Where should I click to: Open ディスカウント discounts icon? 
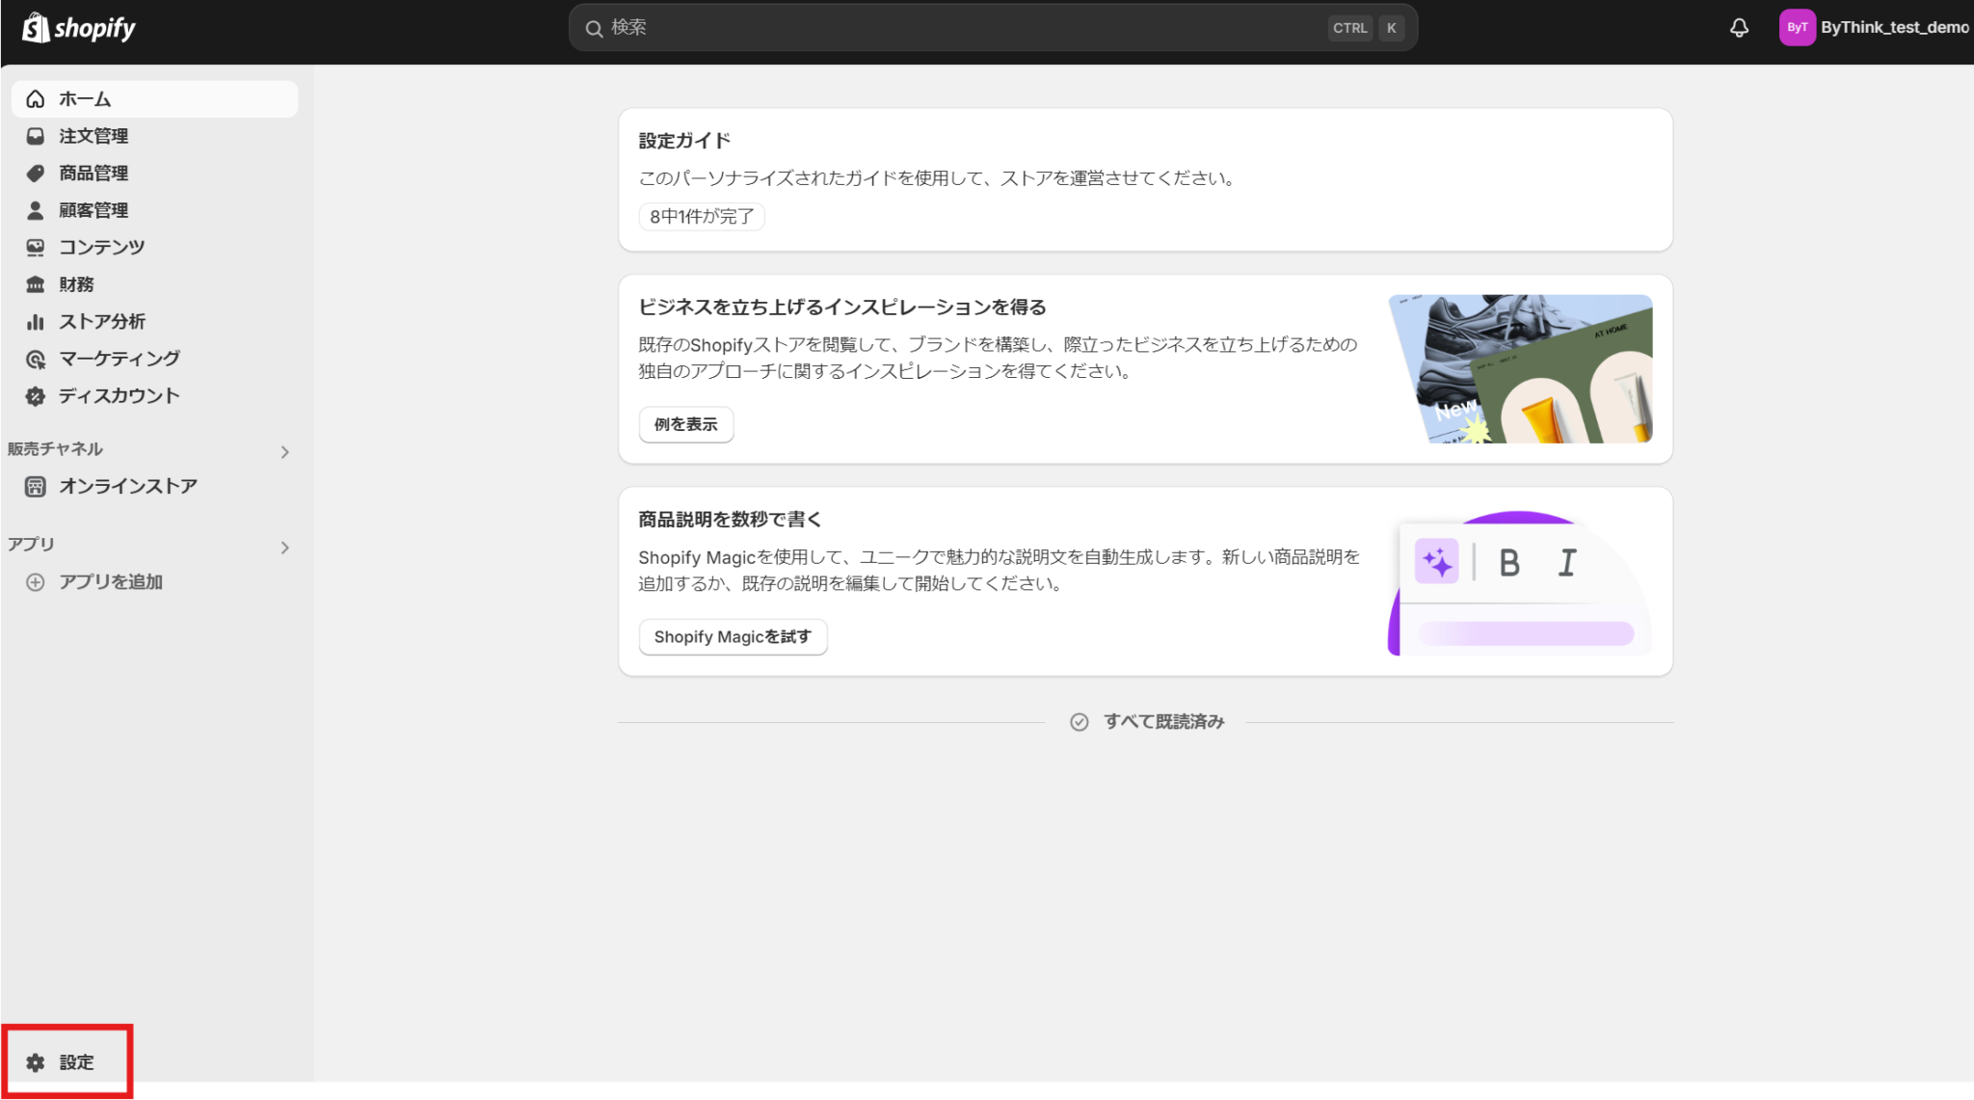coord(35,395)
